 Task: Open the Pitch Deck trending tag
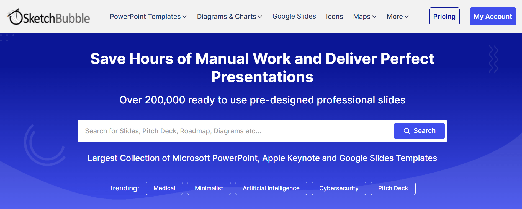pyautogui.click(x=393, y=188)
